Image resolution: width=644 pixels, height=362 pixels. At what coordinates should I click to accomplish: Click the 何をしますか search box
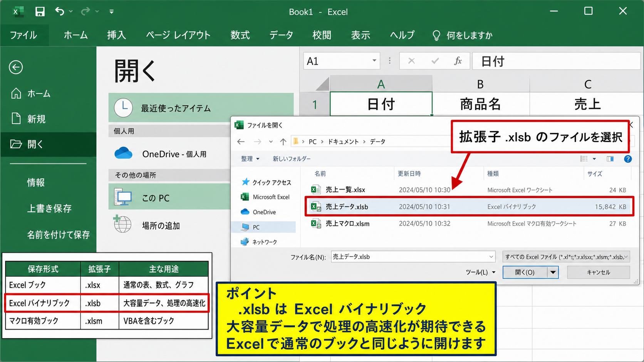pyautogui.click(x=463, y=35)
